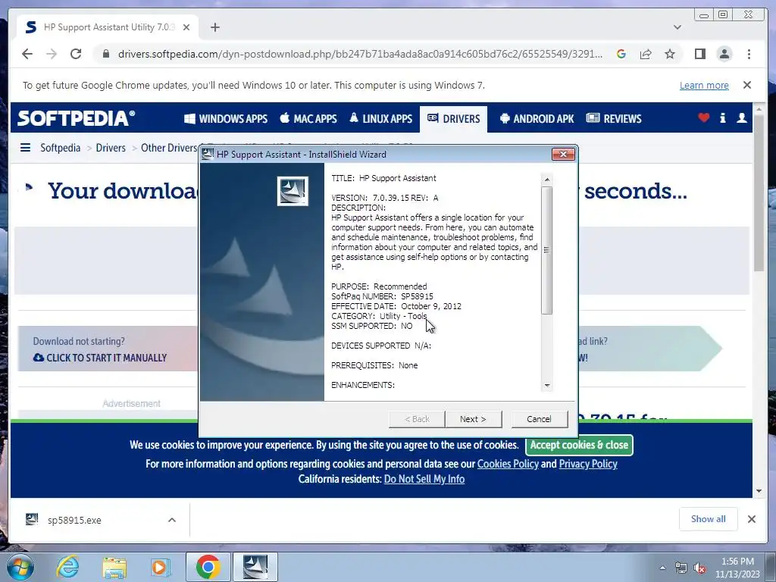Launch Internet Explorer from the taskbar
This screenshot has width=776, height=582.
click(67, 567)
